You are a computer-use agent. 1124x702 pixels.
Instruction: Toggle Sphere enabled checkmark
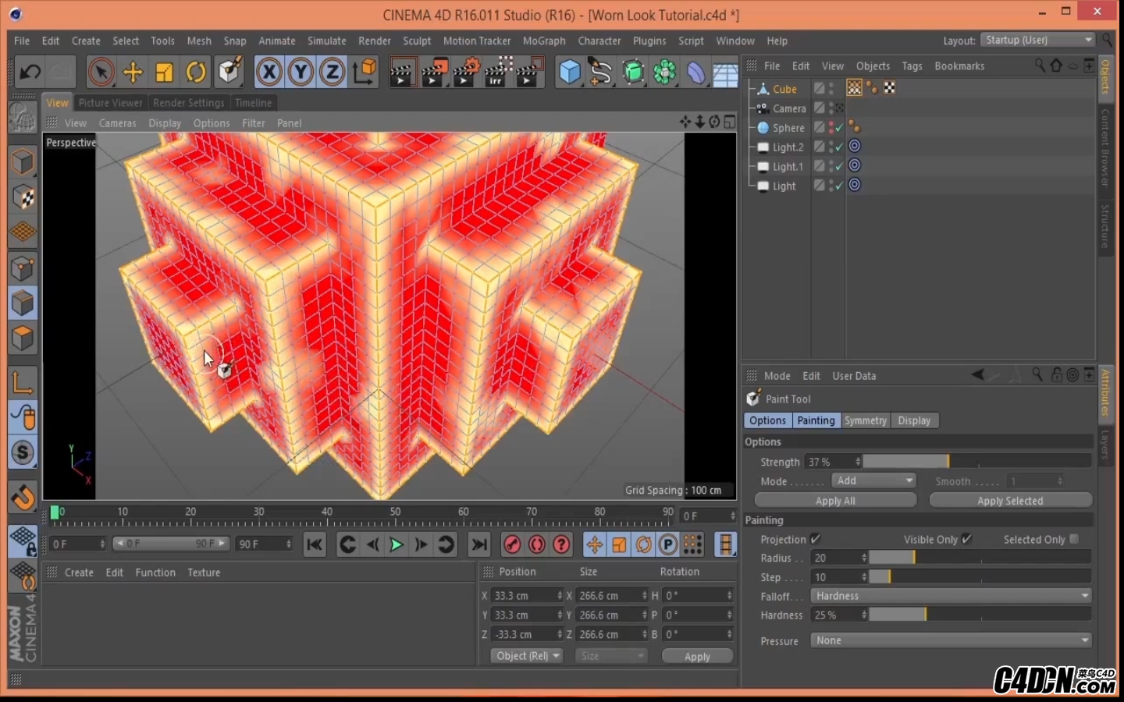pos(839,127)
